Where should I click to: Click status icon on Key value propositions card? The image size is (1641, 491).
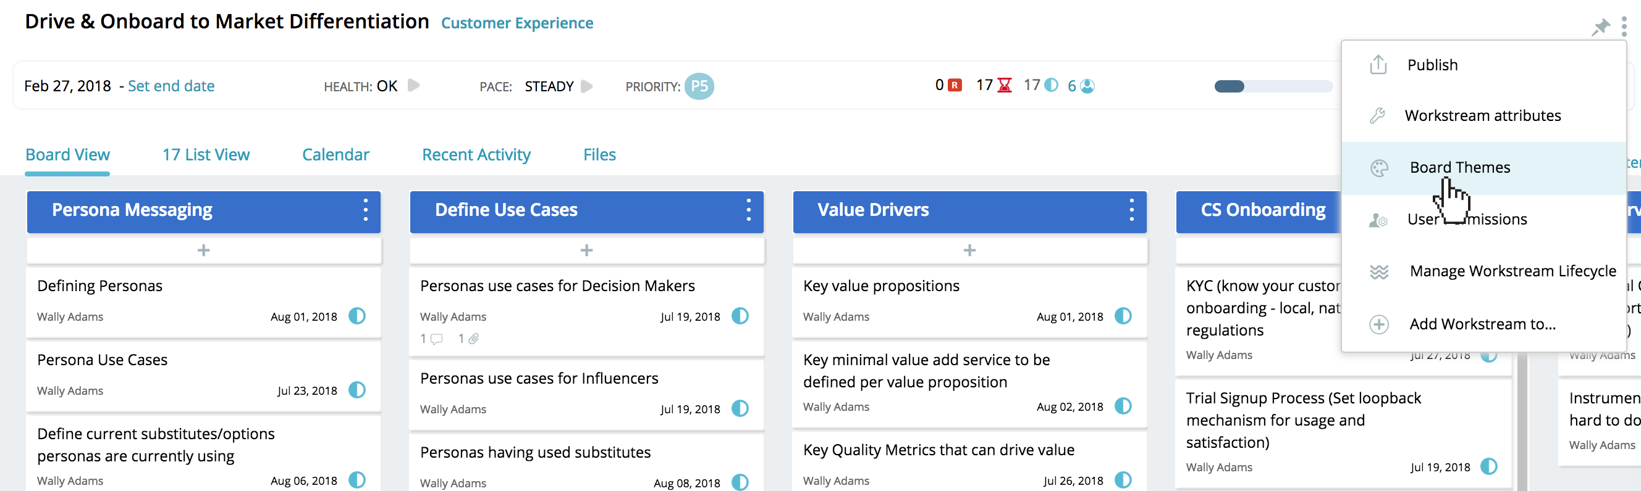(x=1123, y=316)
